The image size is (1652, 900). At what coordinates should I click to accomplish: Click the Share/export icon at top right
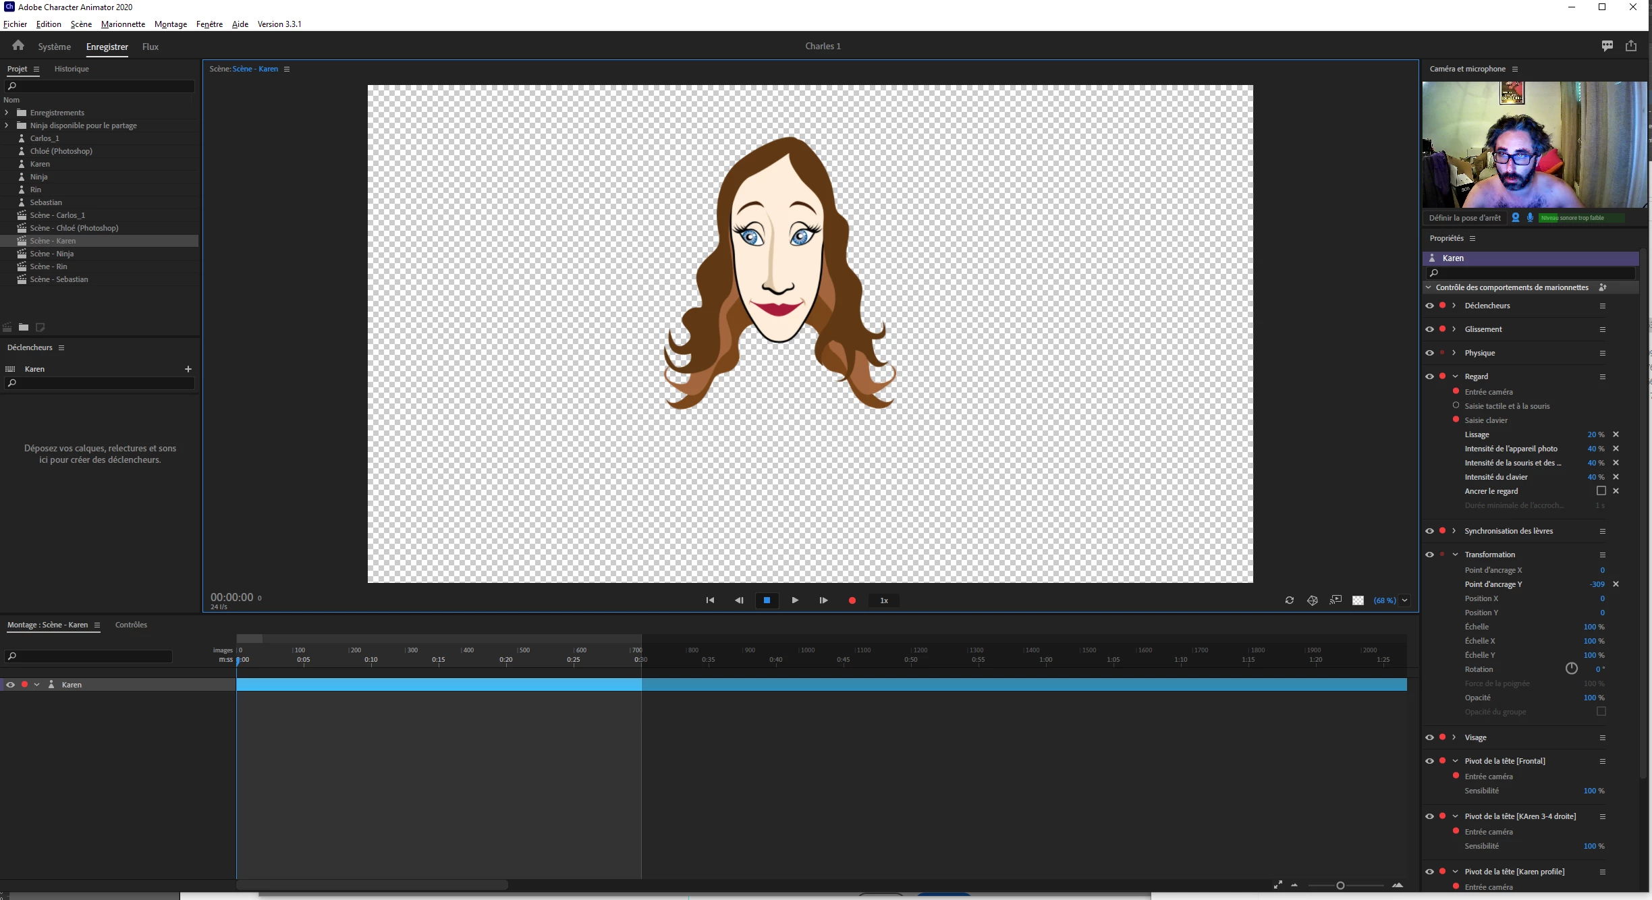[x=1631, y=46]
